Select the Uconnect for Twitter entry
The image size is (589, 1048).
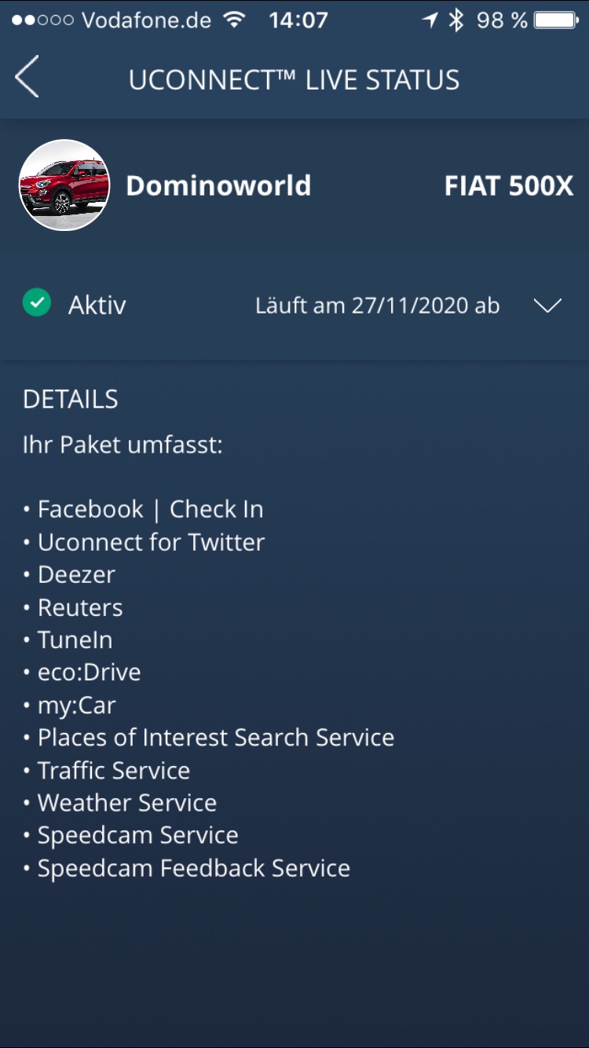click(x=151, y=542)
